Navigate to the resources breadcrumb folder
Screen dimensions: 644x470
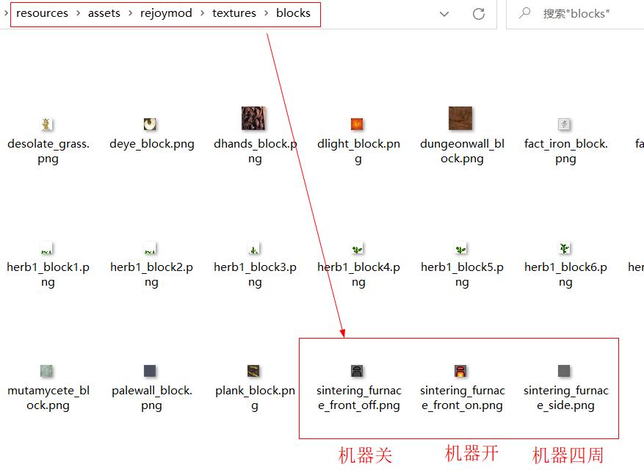[x=43, y=13]
